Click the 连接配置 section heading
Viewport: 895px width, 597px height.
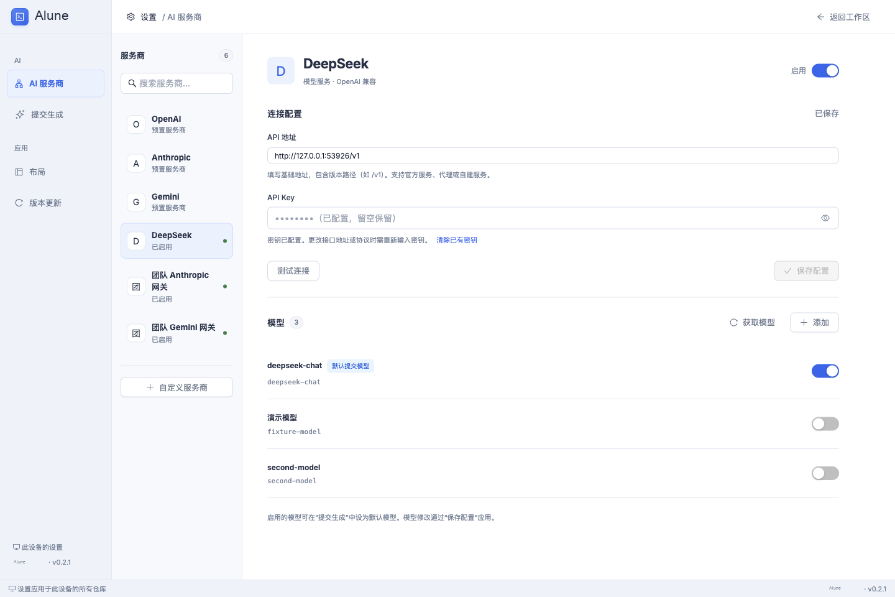(x=285, y=114)
